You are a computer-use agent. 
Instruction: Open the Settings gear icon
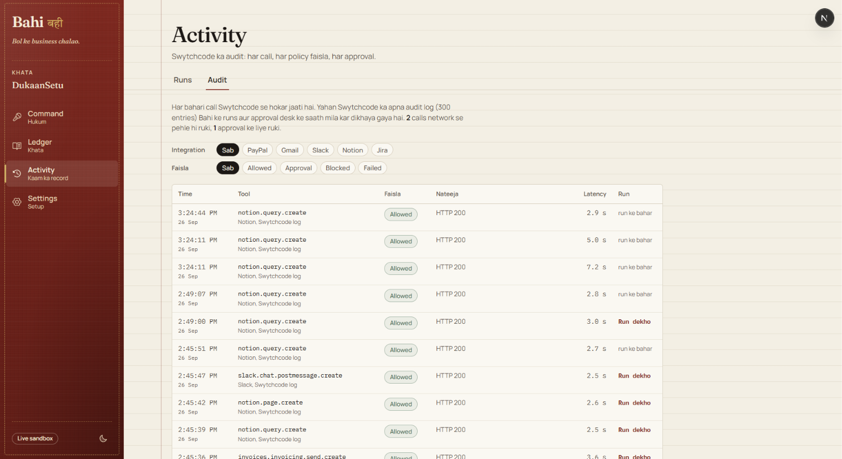(17, 202)
